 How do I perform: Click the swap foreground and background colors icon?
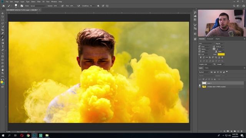tap(3, 79)
